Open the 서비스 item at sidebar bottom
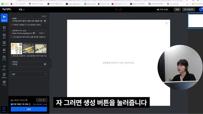Viewport: 203px width, 114px height. click(x=4, y=110)
